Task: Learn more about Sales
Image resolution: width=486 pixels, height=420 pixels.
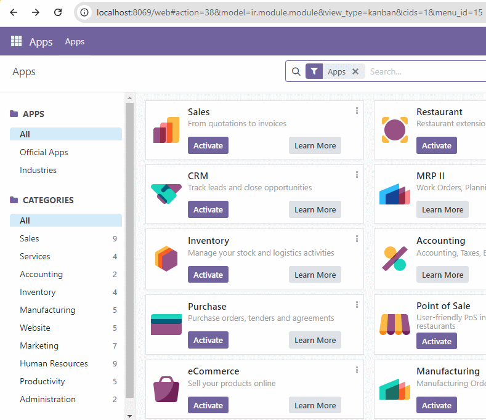Action: [315, 145]
